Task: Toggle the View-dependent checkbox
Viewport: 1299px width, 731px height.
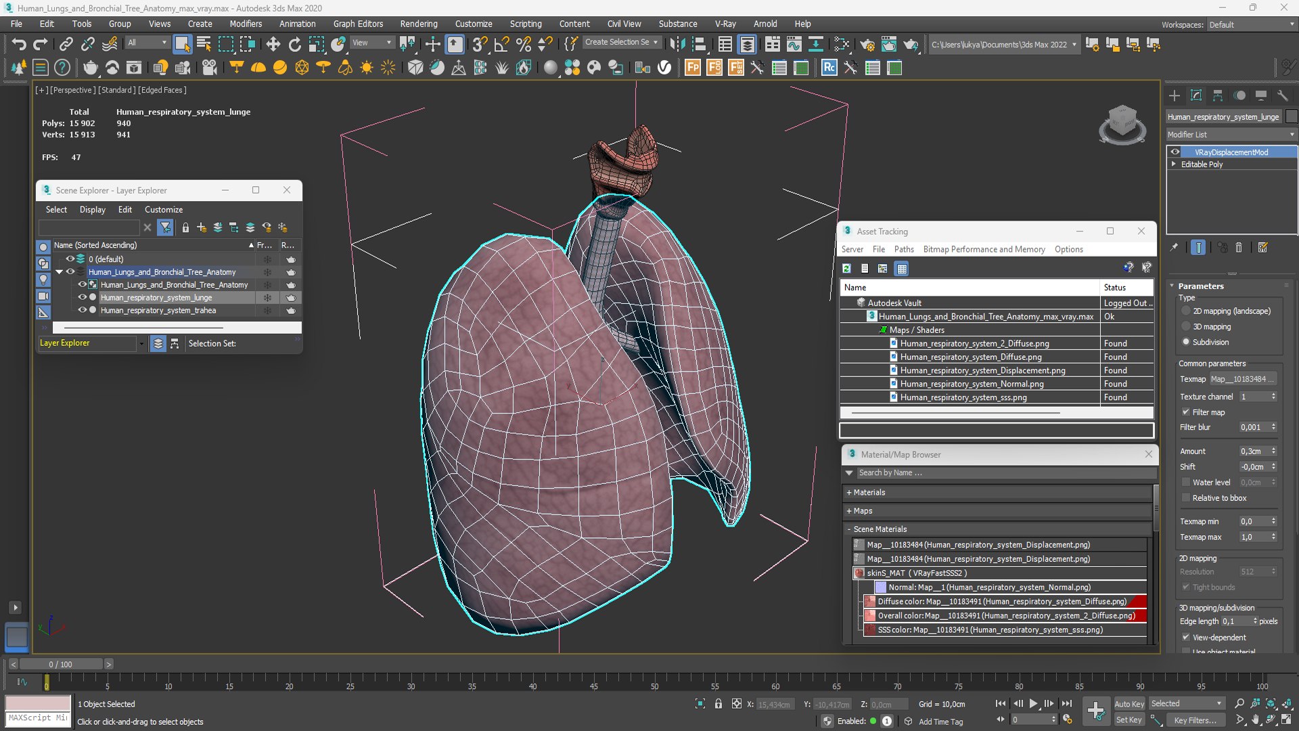Action: pos(1186,638)
